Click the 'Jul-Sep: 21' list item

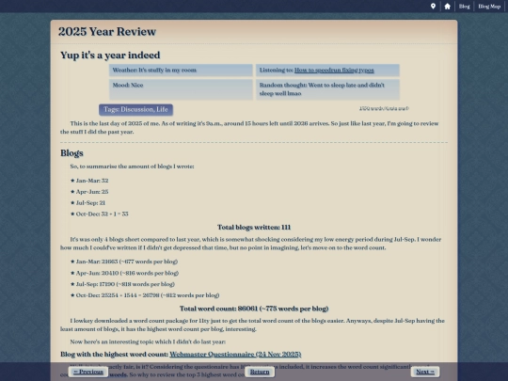87,203
